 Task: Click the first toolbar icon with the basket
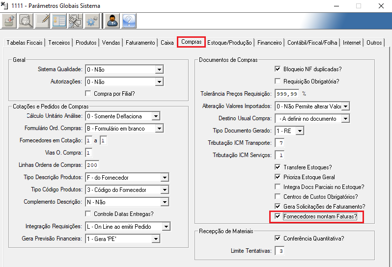coord(10,21)
